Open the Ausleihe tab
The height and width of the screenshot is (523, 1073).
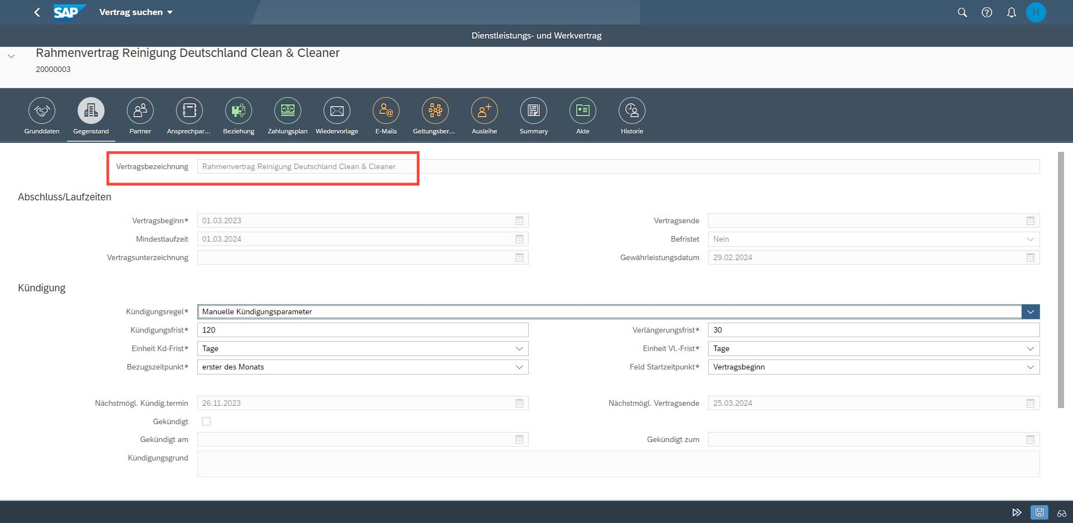click(485, 116)
